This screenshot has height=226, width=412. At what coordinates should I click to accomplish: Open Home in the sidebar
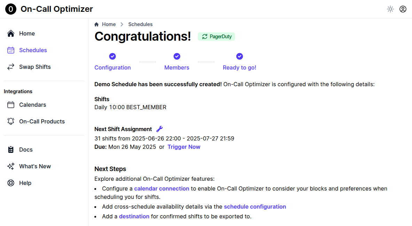[x=27, y=33]
